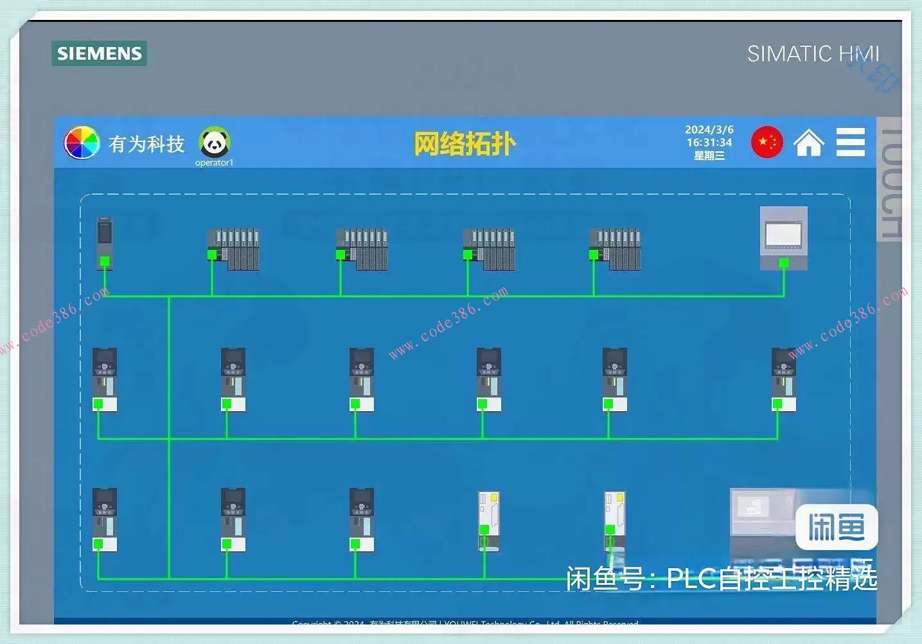Select the first drive in middle row

coord(105,379)
